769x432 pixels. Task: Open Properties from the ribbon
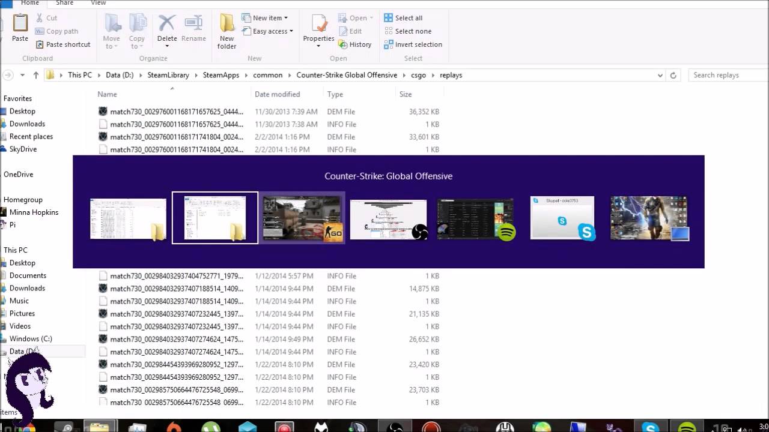coord(318,30)
